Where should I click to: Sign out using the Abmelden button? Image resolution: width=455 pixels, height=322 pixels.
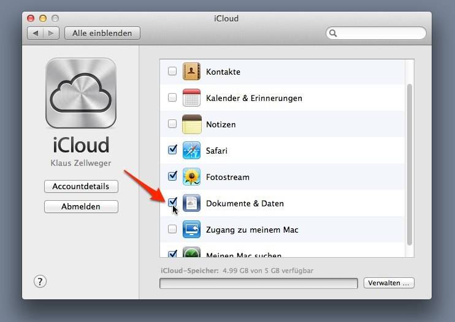[81, 207]
